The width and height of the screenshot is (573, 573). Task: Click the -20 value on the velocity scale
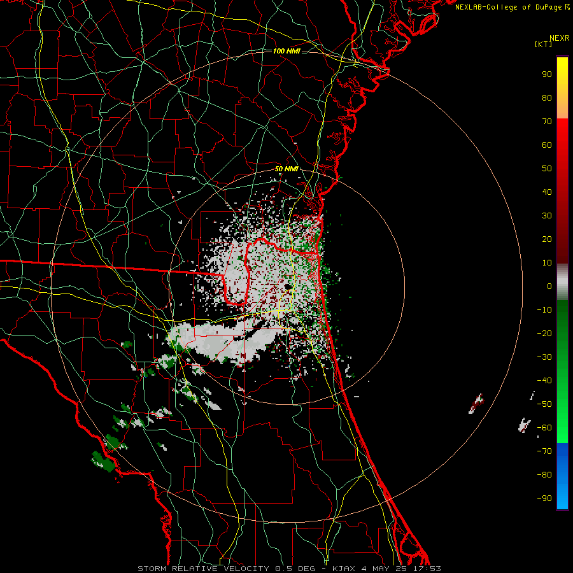pos(544,334)
